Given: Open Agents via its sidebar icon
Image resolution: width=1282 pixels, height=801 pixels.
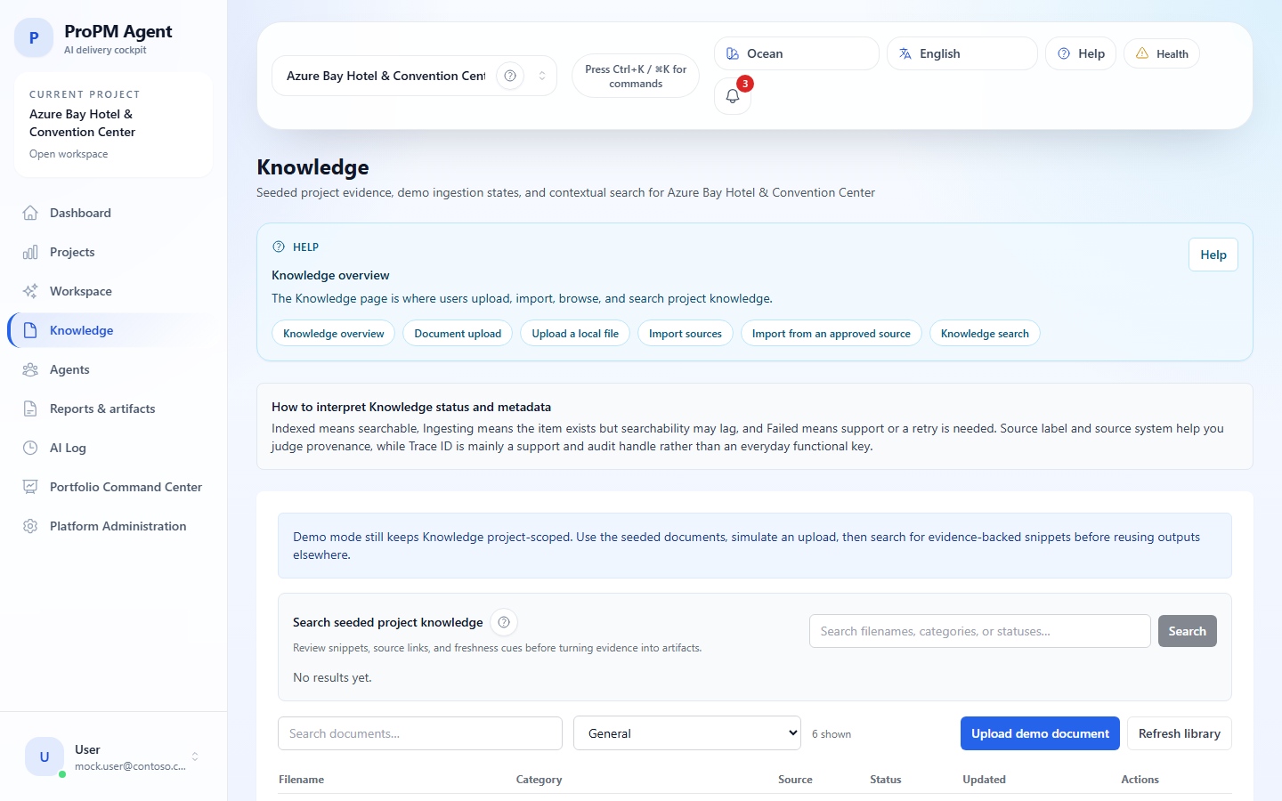Looking at the screenshot, I should click(30, 369).
